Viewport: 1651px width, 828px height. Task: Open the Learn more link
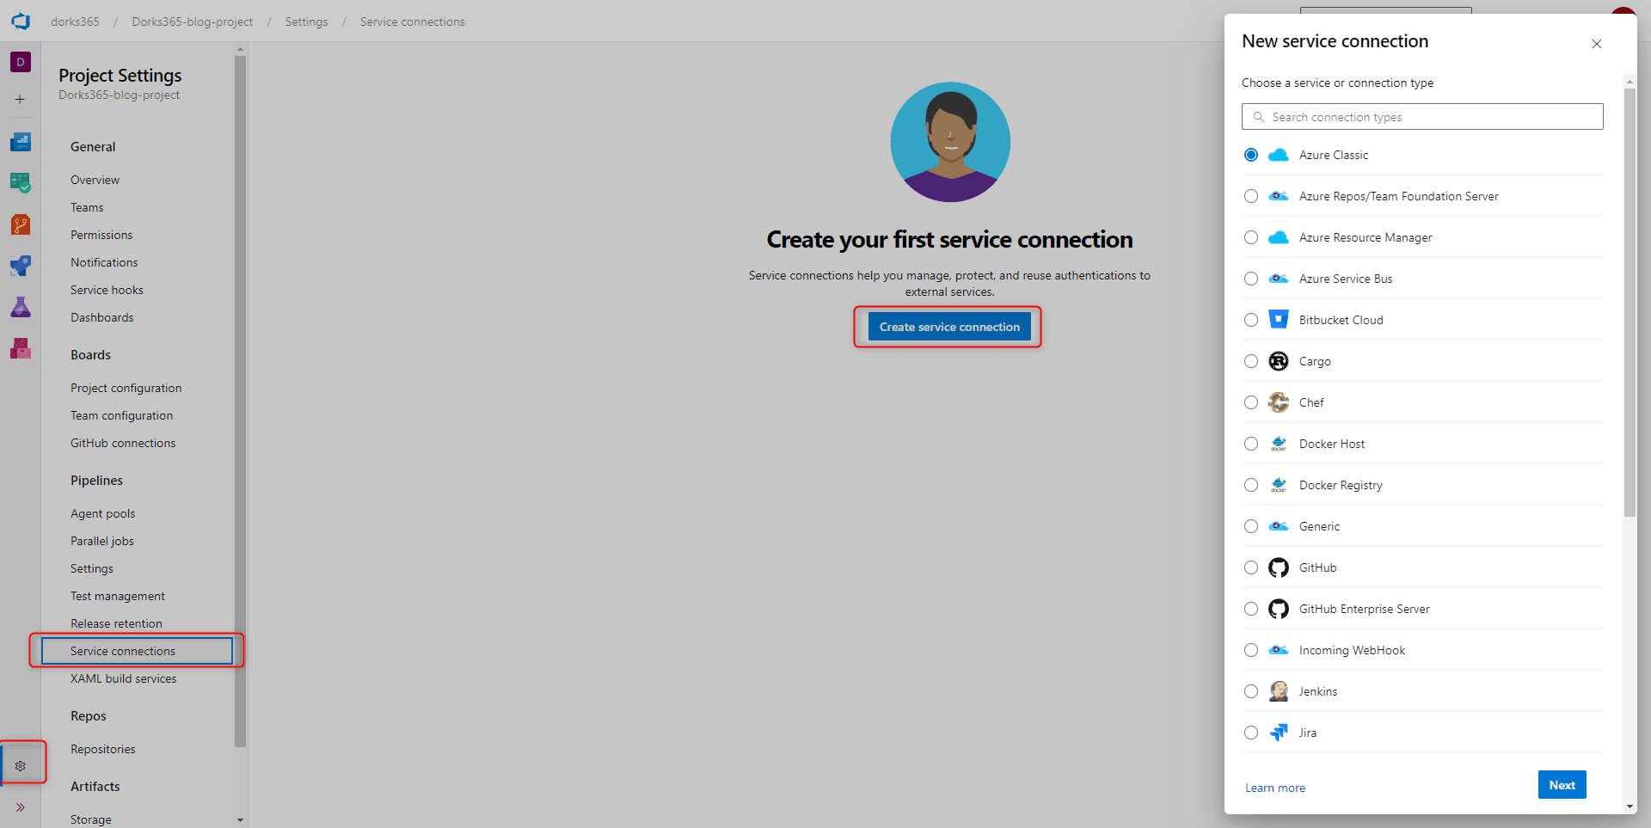1275,788
